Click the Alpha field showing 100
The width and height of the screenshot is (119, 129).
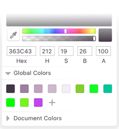tap(103, 51)
